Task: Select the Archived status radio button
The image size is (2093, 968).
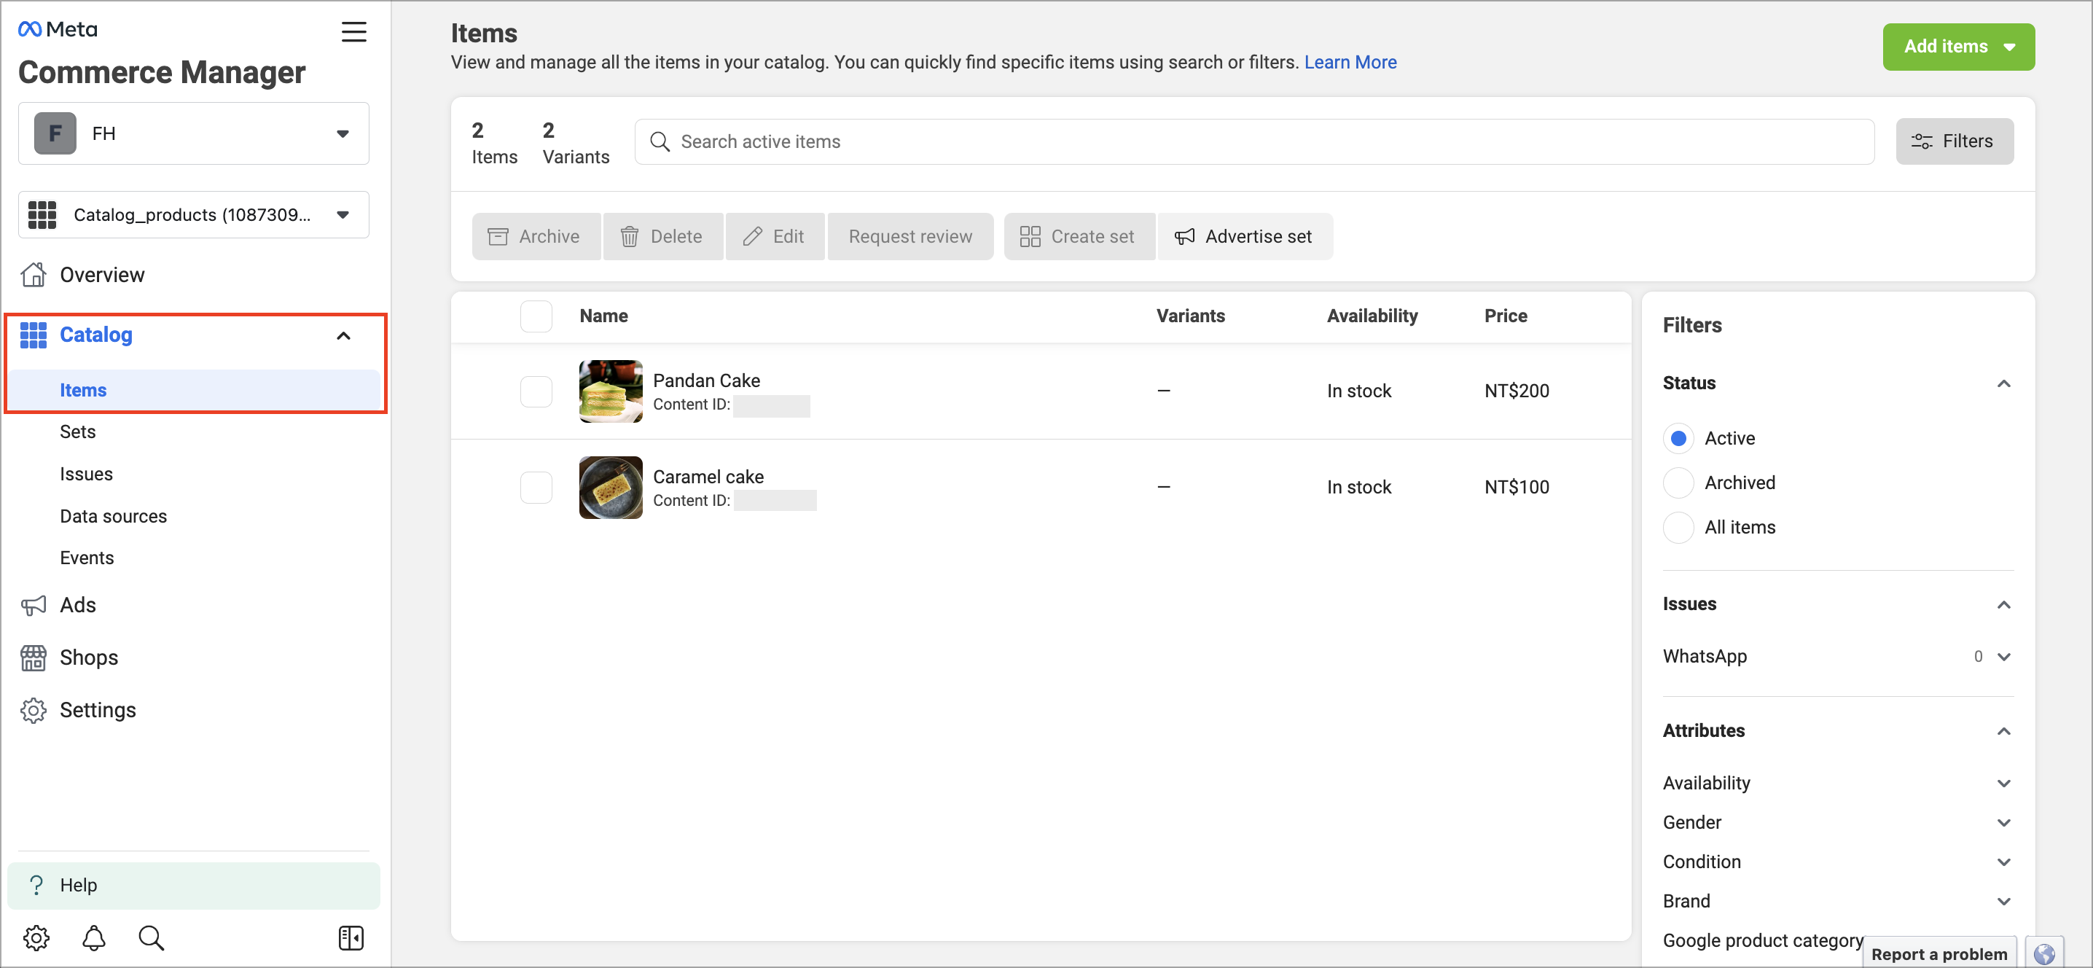Action: 1678,483
